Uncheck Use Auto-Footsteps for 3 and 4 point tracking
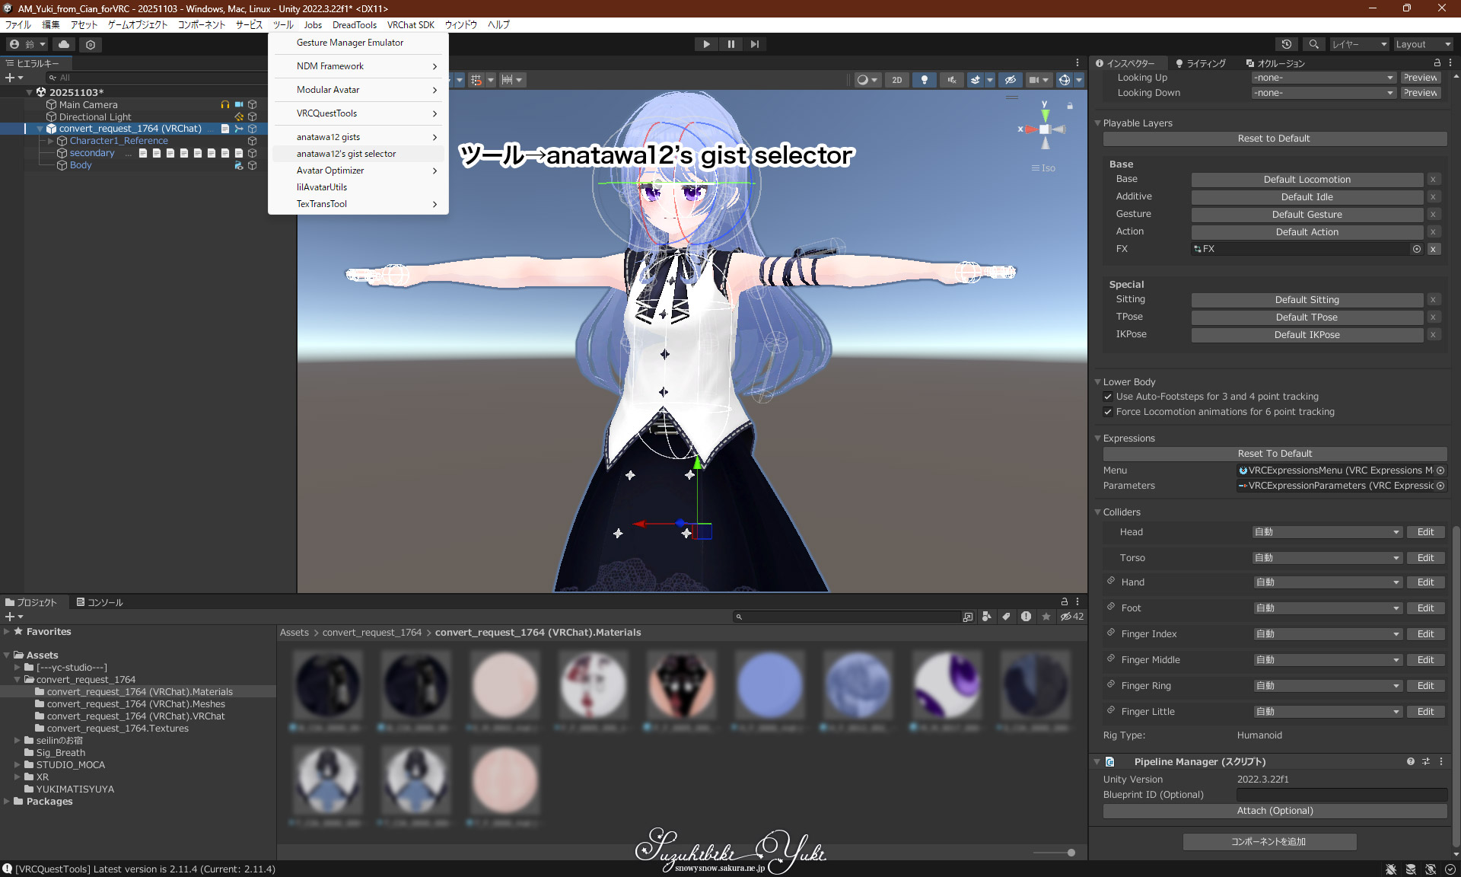 click(1108, 397)
